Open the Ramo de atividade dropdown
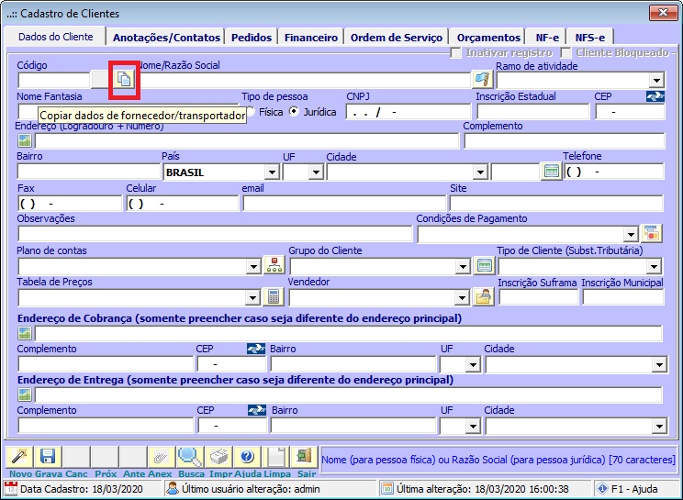The width and height of the screenshot is (683, 500). click(x=656, y=80)
